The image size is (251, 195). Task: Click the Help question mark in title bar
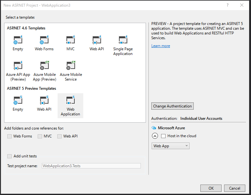pyautogui.click(x=228, y=5)
